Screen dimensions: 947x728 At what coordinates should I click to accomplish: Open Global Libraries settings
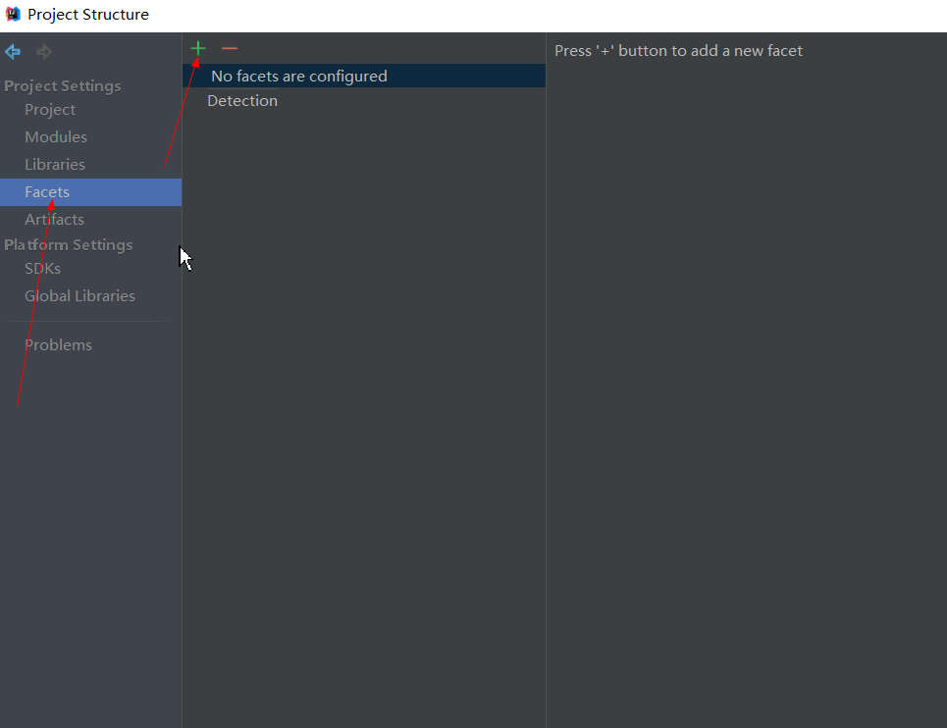coord(79,296)
